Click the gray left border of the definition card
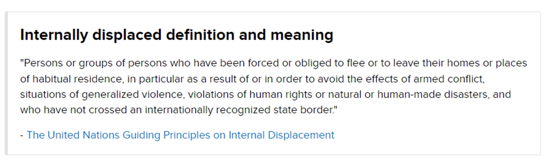 point(6,83)
